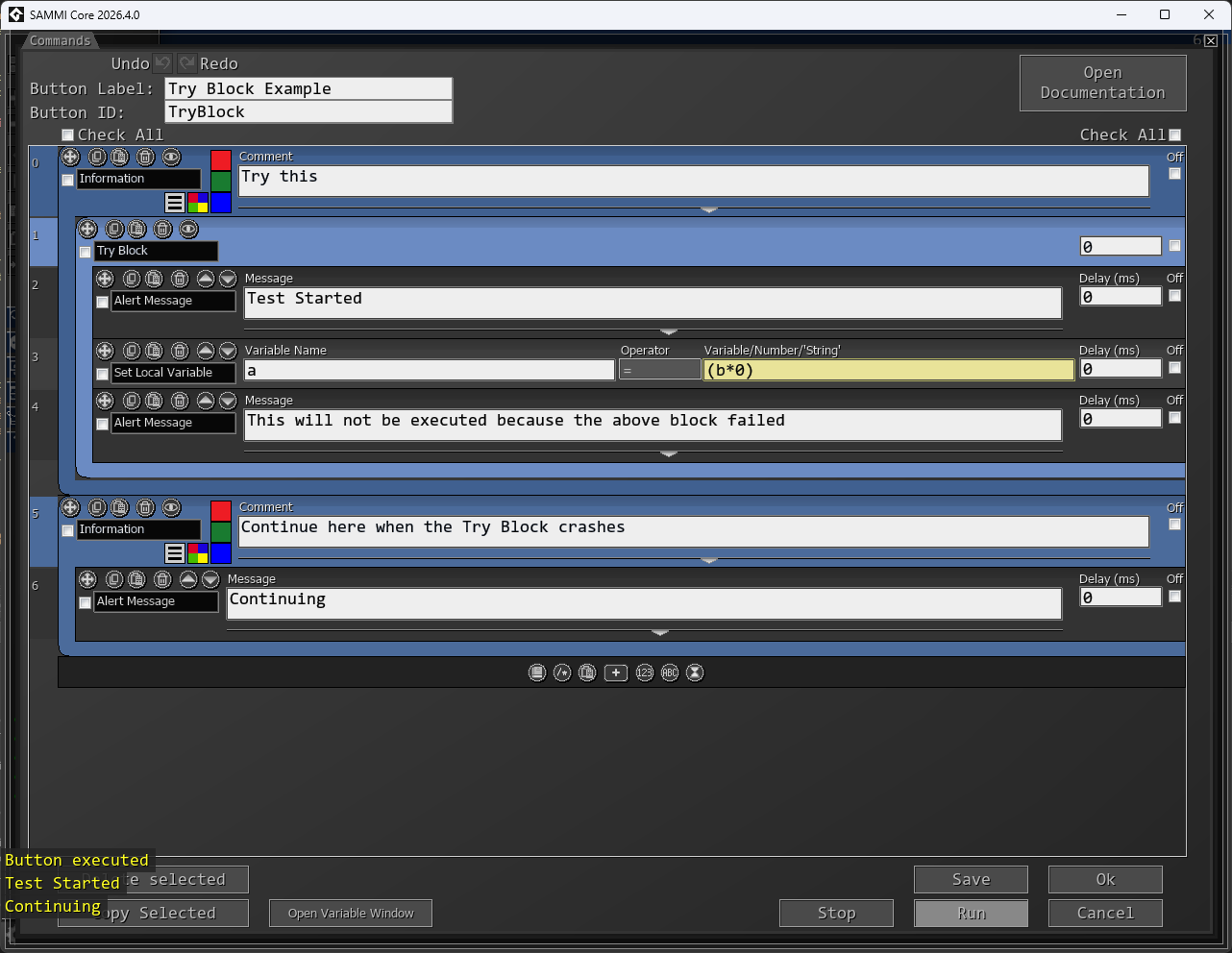Click the move handle of the Try Block command
The width and height of the screenshot is (1232, 953).
coord(87,229)
